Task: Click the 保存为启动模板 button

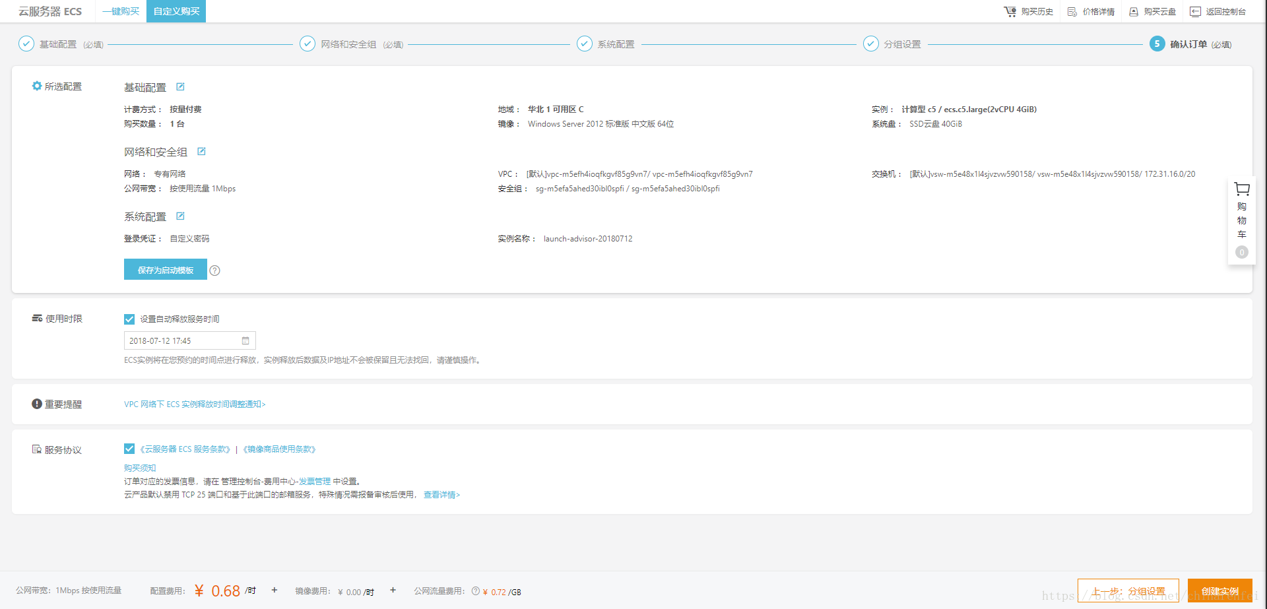Action: click(166, 269)
